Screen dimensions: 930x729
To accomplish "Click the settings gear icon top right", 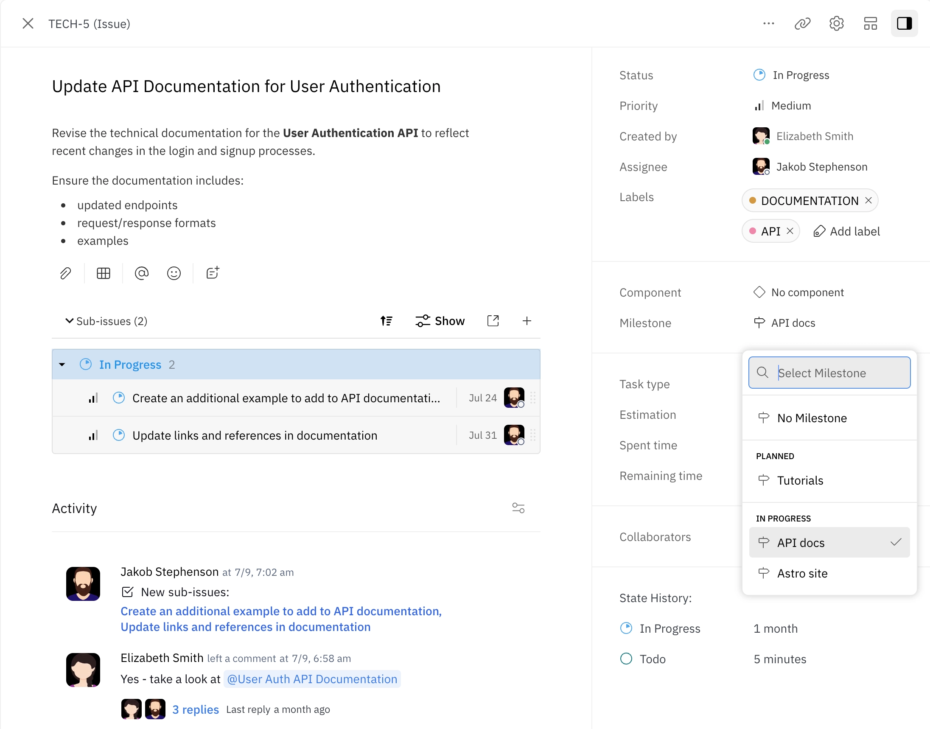I will [837, 23].
